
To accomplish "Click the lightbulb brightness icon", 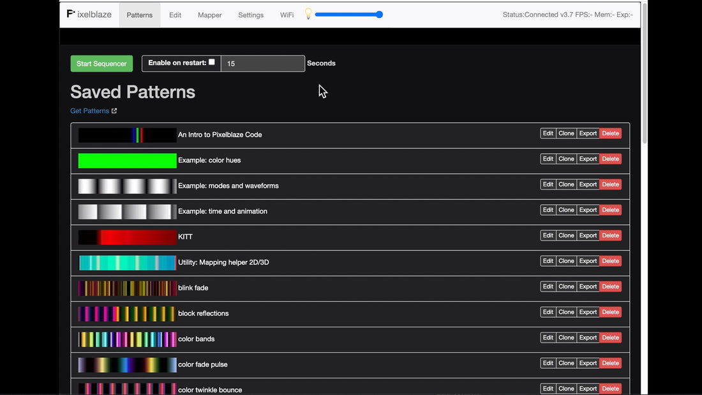I will tap(308, 14).
